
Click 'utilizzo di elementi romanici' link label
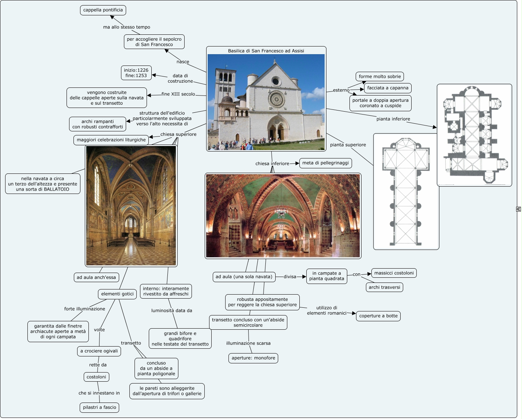327,310
